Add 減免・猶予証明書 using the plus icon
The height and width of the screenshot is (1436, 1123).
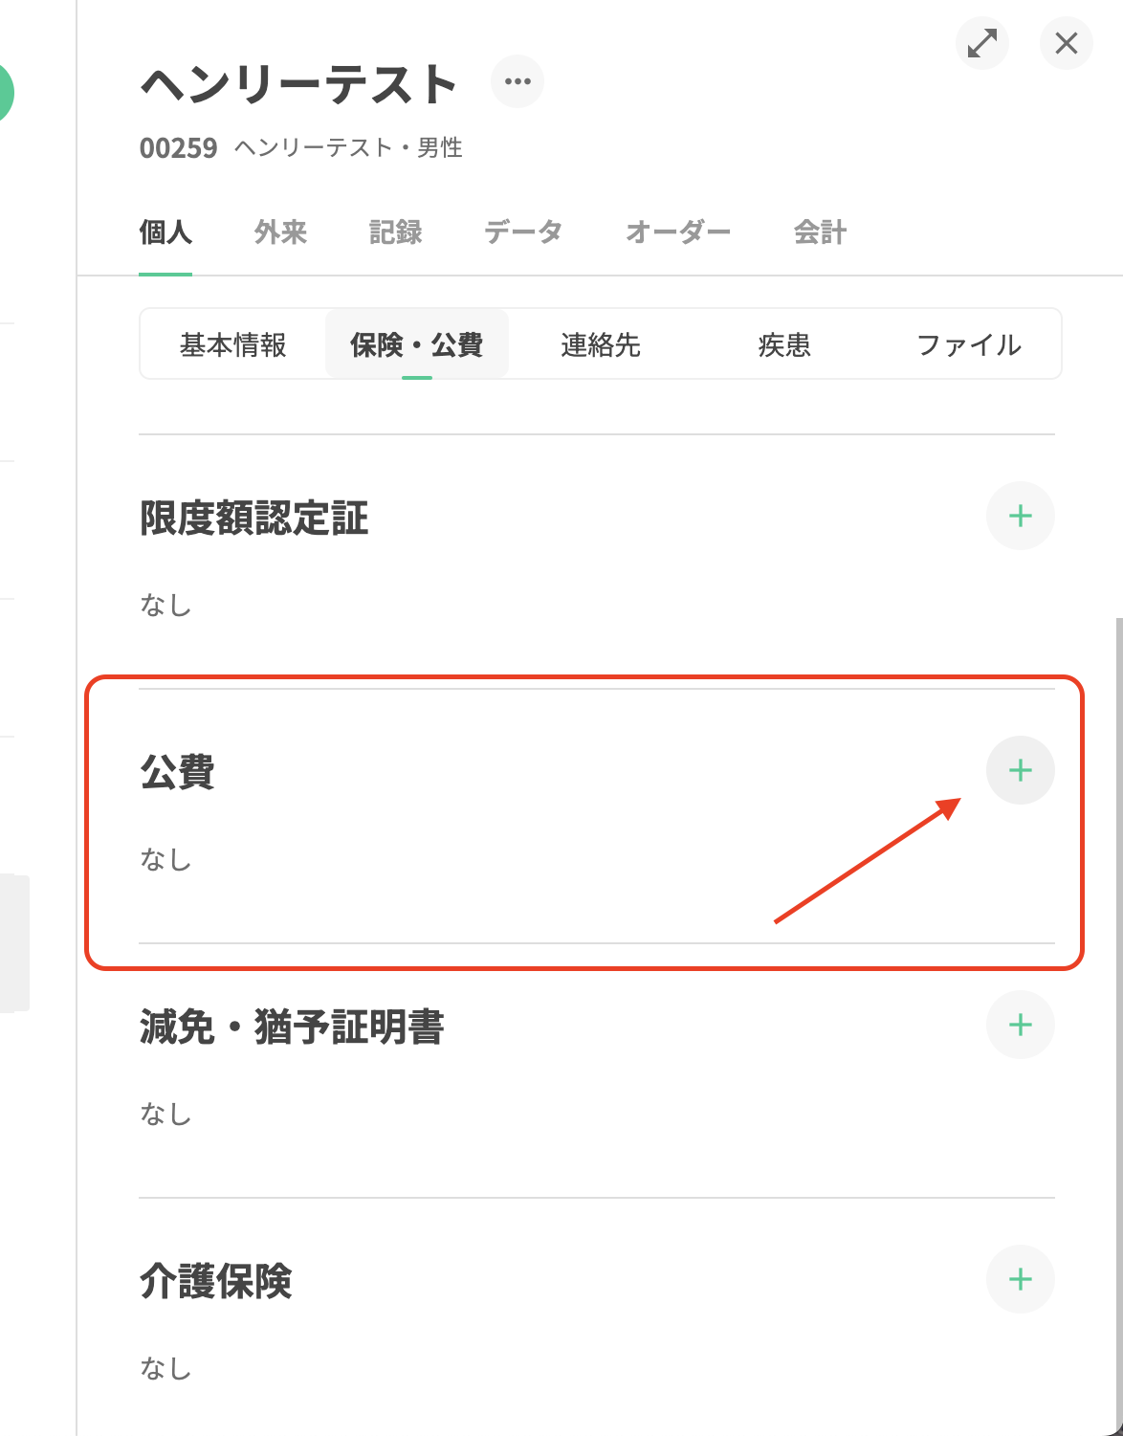[1020, 1025]
